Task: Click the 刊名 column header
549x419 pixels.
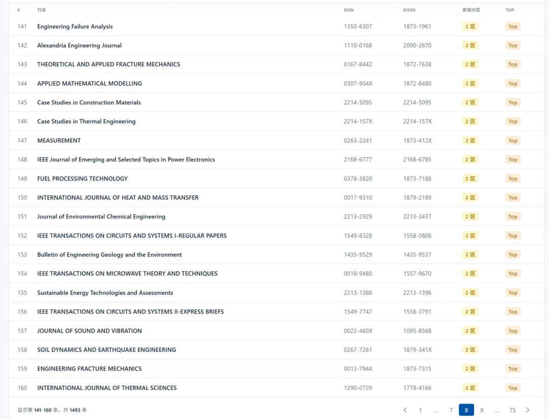Action: [41, 10]
